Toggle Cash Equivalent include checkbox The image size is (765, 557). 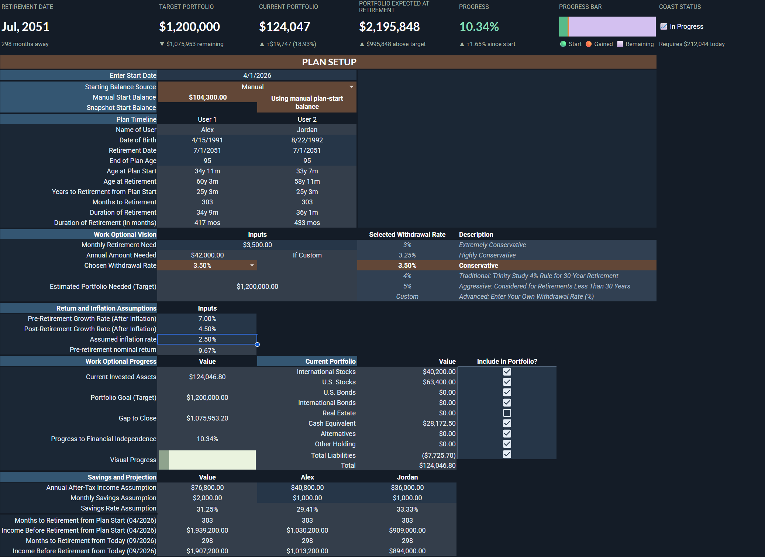point(507,423)
